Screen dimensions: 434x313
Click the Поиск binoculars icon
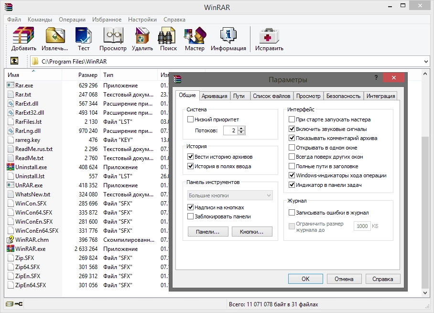click(x=167, y=35)
